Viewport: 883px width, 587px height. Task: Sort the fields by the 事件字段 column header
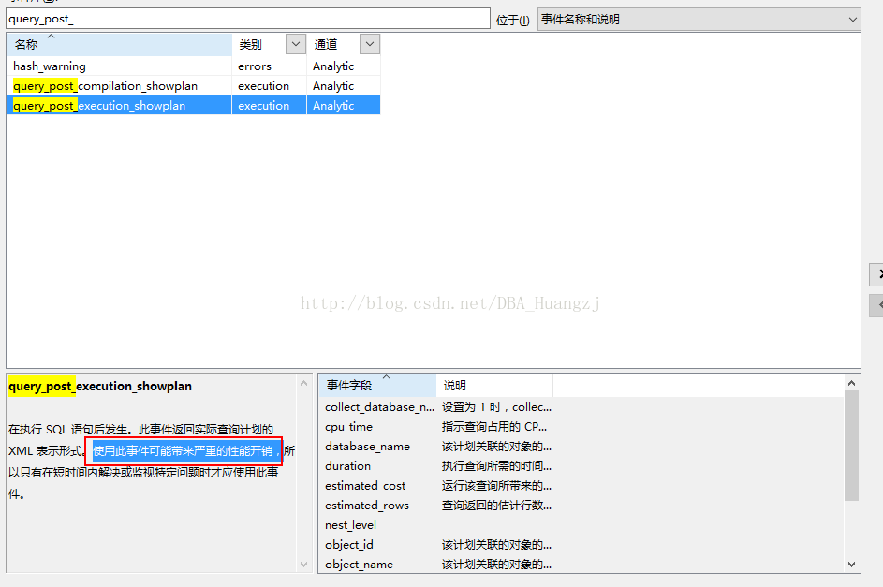pos(378,386)
